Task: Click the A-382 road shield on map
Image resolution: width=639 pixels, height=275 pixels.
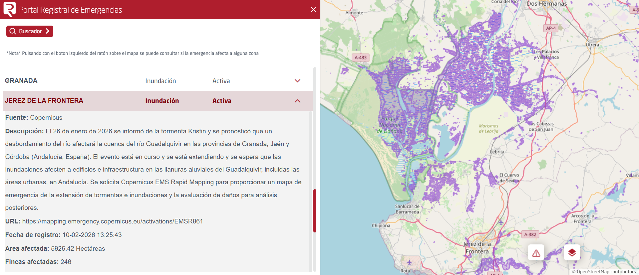Action: 530,234
